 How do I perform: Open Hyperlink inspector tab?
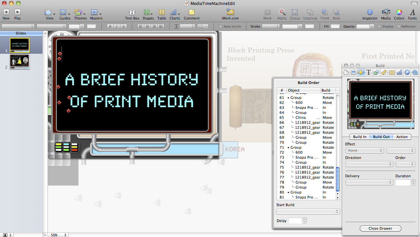pos(407,72)
